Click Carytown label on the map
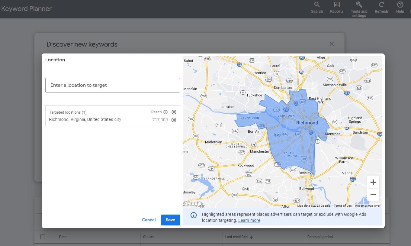Screen dimensions: 411x246 [x=286, y=116]
